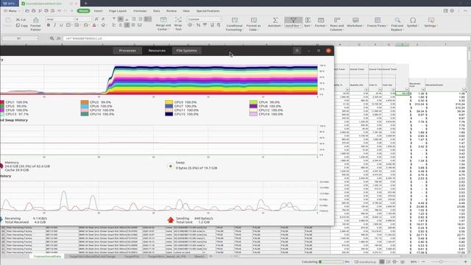Click the Swap color indicator
Viewport: 471px width, 265px height.
point(170,166)
